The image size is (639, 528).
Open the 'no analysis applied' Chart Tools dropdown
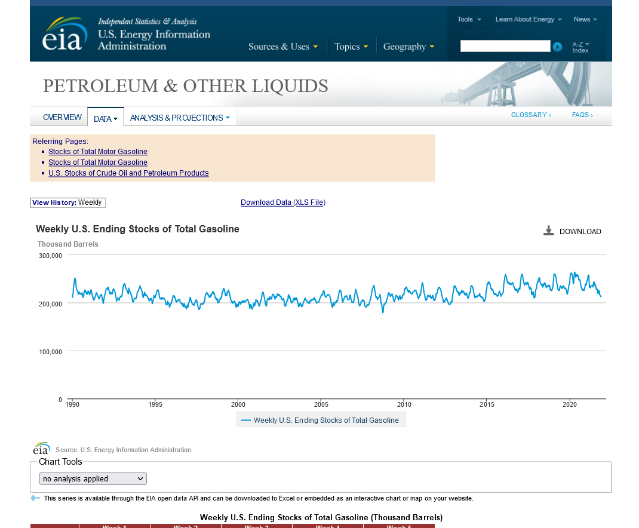coord(93,478)
